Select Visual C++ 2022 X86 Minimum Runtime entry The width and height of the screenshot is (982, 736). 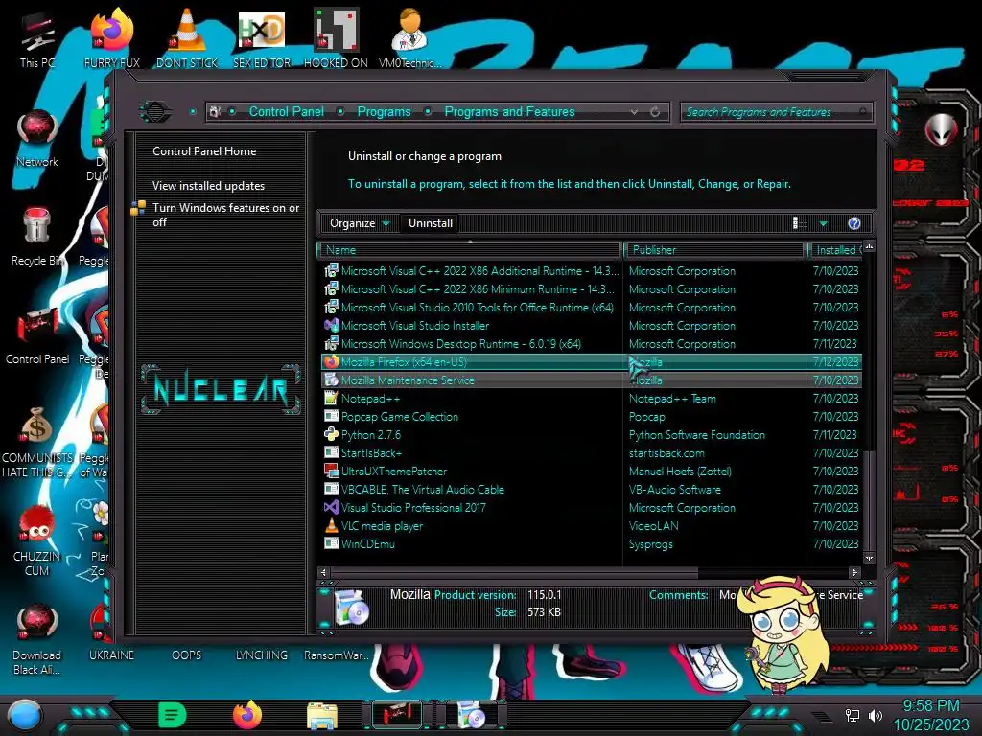[x=591, y=289]
